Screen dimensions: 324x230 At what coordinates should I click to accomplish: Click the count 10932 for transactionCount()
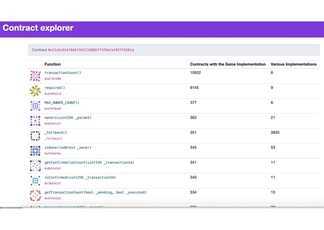pyautogui.click(x=195, y=73)
